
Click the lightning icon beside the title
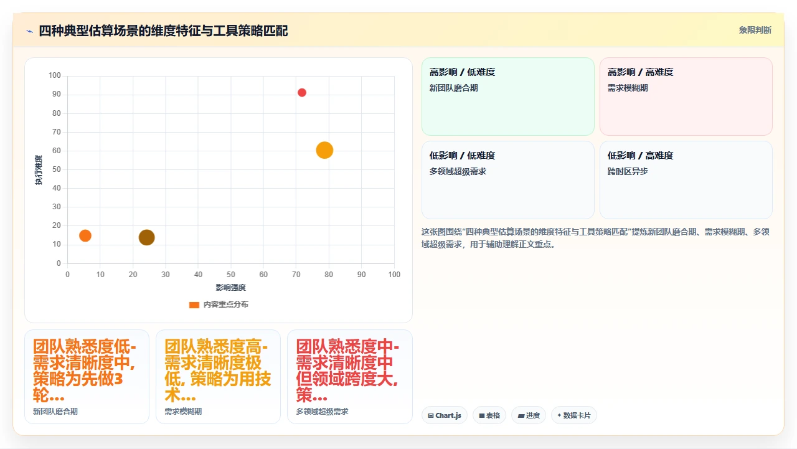pos(29,31)
